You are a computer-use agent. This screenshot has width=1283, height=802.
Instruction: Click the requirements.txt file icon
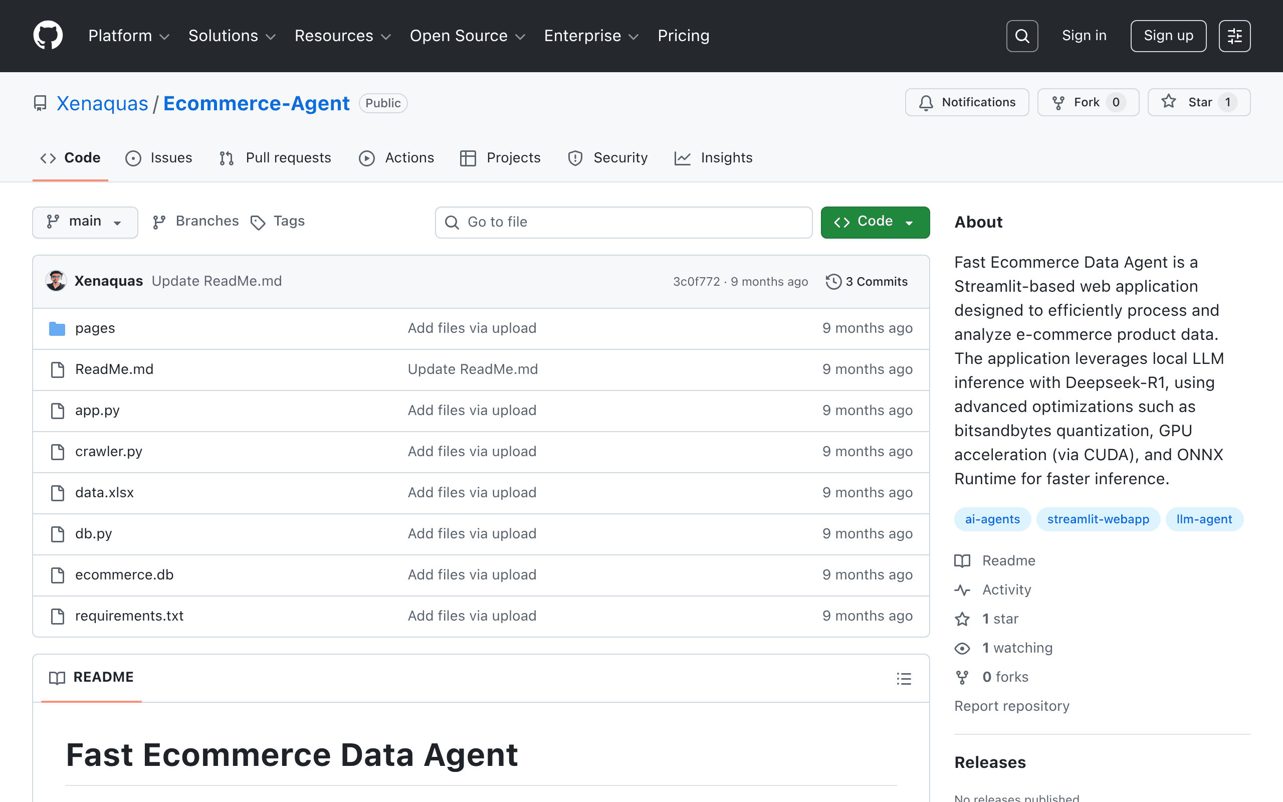point(57,616)
